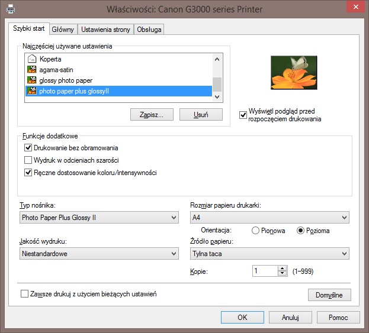Open the Jakość wydruku dropdown
The image size is (369, 333).
tap(99, 254)
